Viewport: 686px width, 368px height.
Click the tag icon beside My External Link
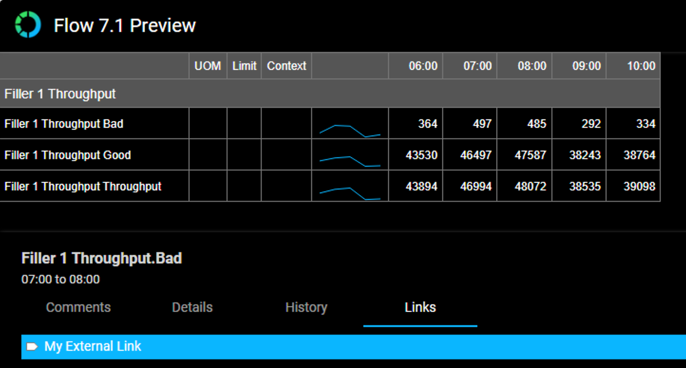[32, 347]
